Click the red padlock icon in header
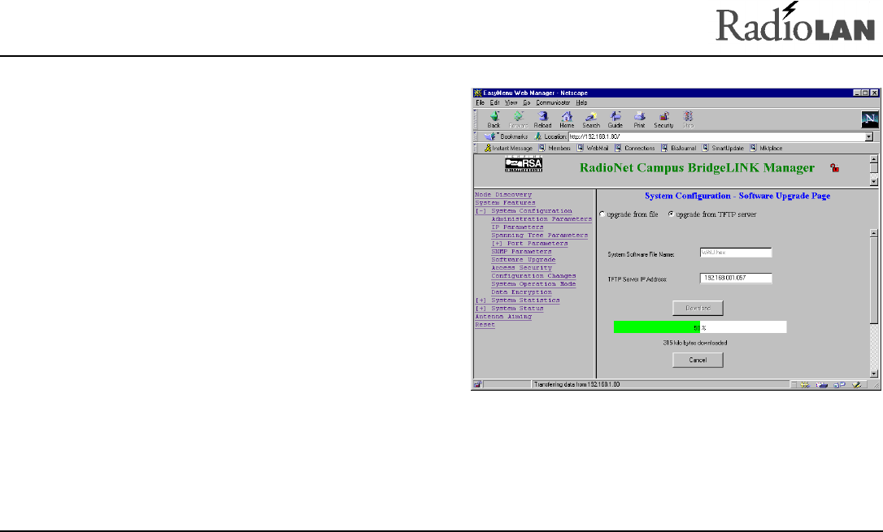Viewport: 883px width, 532px height. [x=833, y=168]
